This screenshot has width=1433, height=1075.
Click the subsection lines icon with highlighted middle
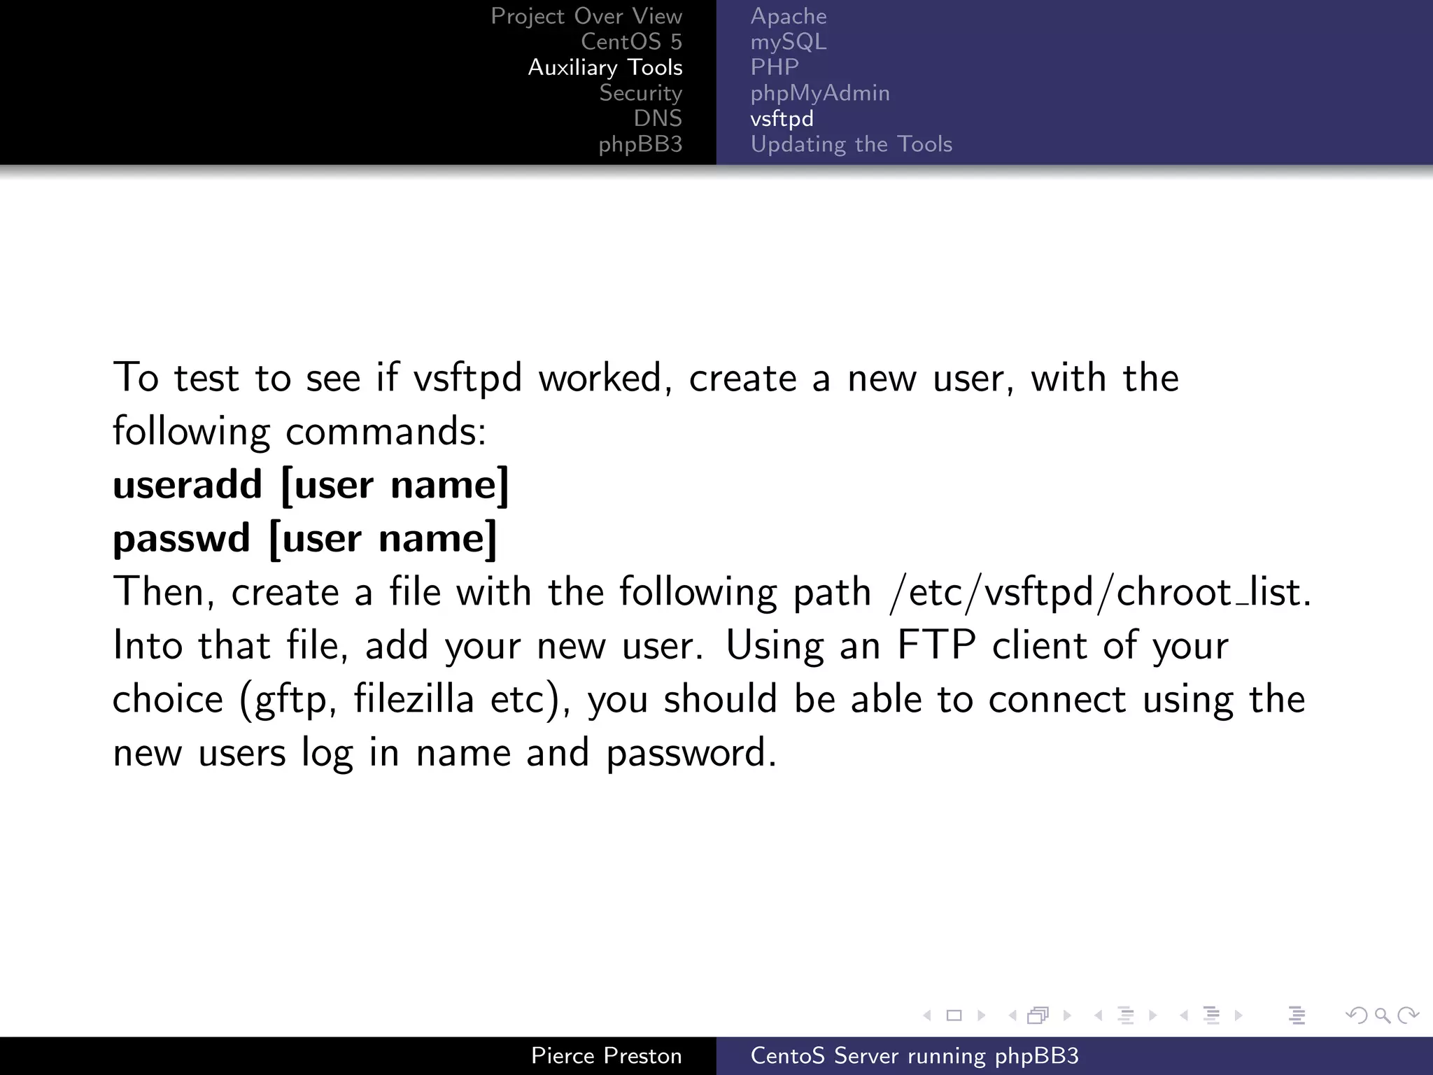pyautogui.click(x=1126, y=1015)
